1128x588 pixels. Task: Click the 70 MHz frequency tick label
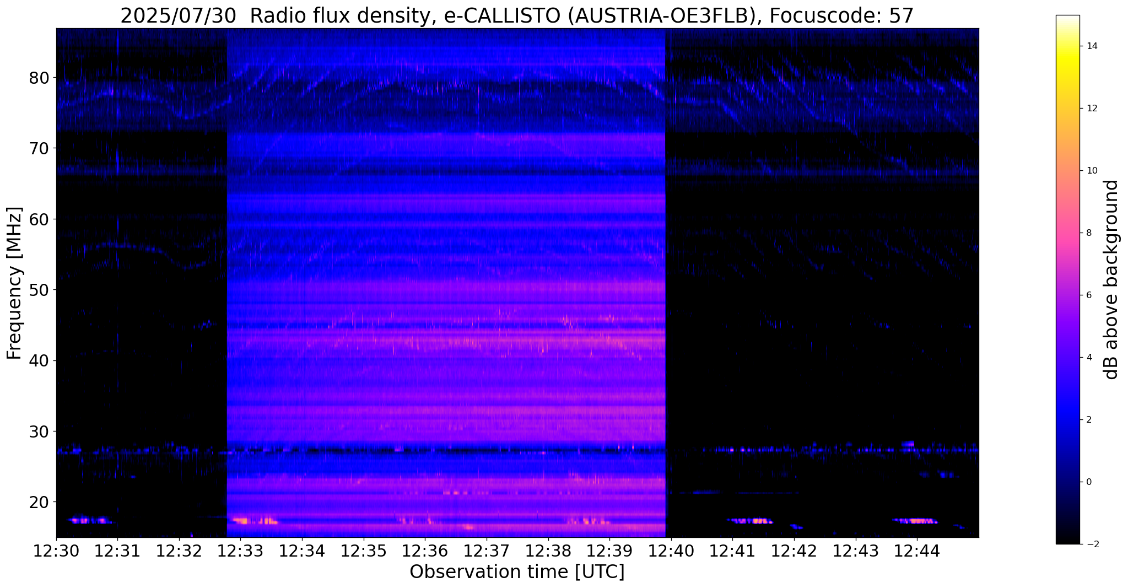click(39, 148)
